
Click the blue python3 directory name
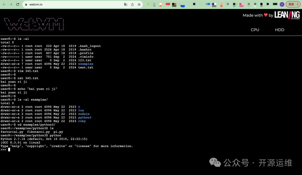click(x=85, y=118)
